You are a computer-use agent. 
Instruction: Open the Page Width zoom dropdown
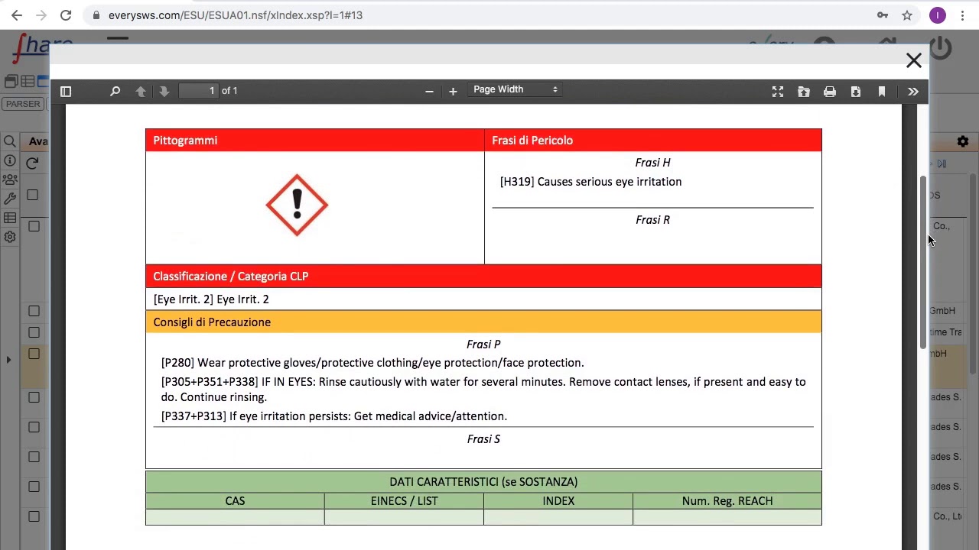[x=515, y=90]
